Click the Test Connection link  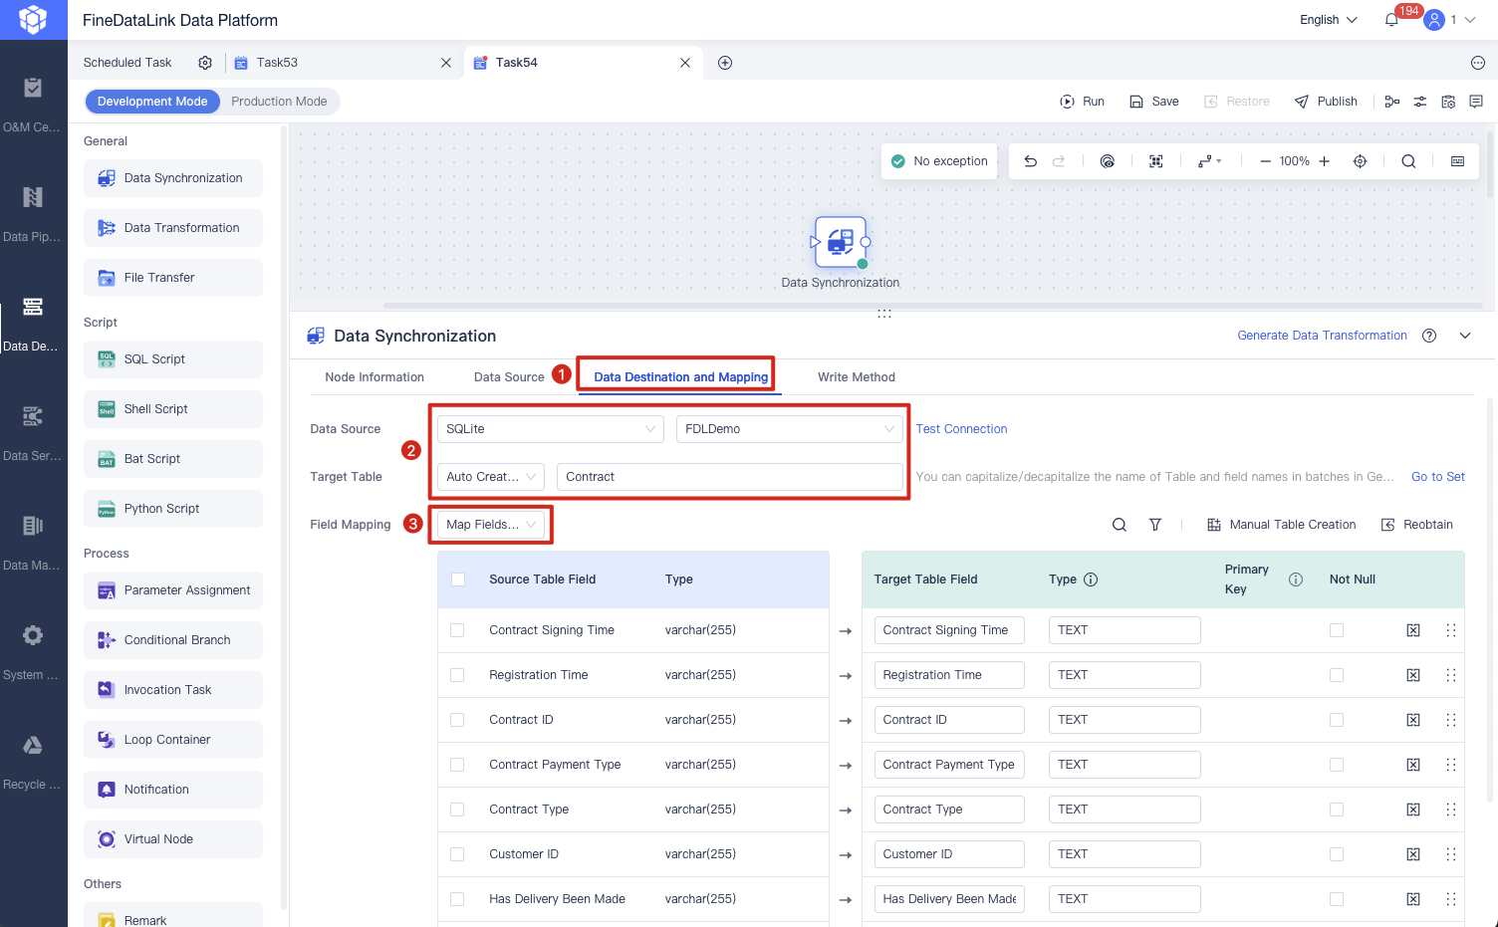961,429
